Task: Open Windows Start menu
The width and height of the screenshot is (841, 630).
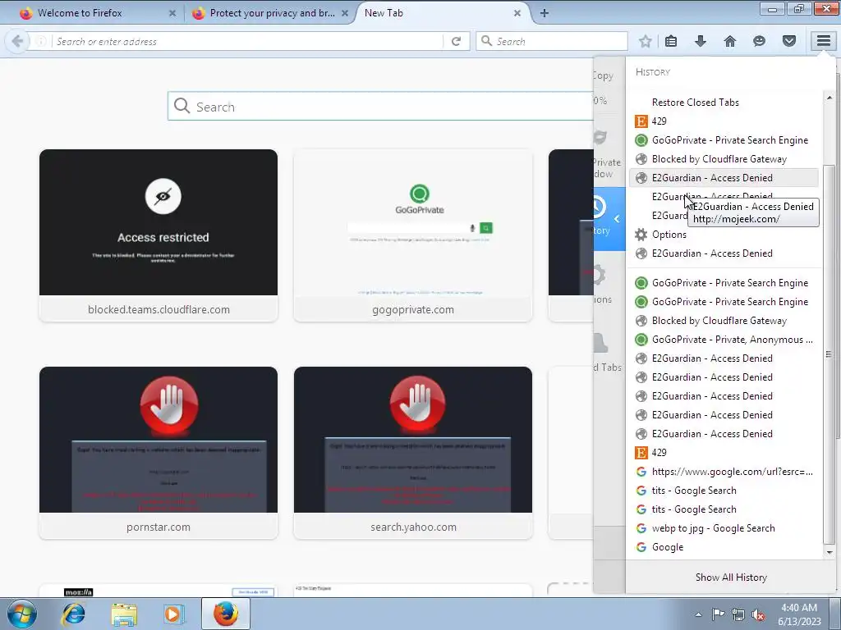Action: pyautogui.click(x=21, y=614)
